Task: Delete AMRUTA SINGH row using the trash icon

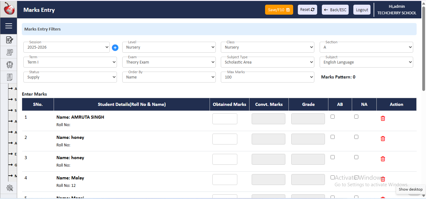Action: 383,118
